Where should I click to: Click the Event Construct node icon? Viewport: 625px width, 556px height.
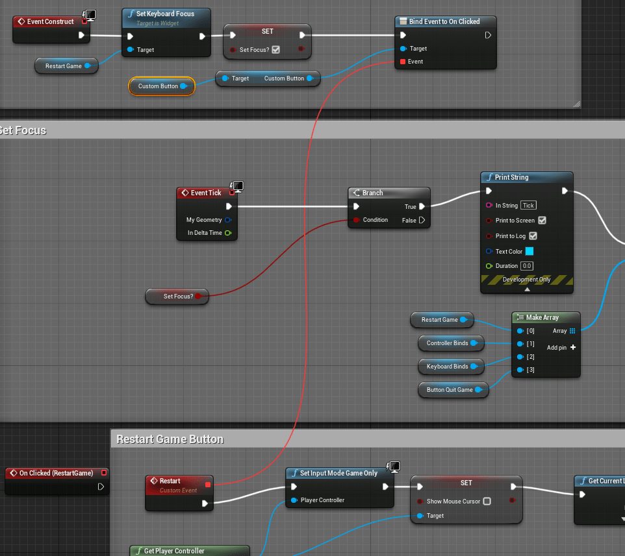[21, 21]
